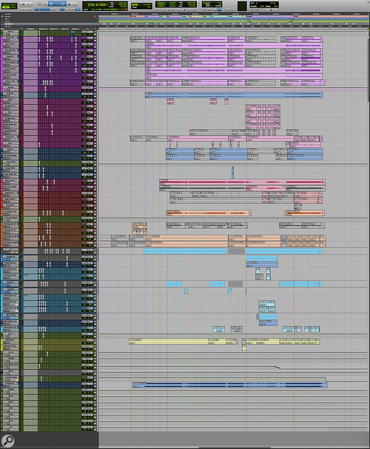Image resolution: width=370 pixels, height=449 pixels.
Task: Click the output level meter in toolbar
Action: tap(242, 6)
